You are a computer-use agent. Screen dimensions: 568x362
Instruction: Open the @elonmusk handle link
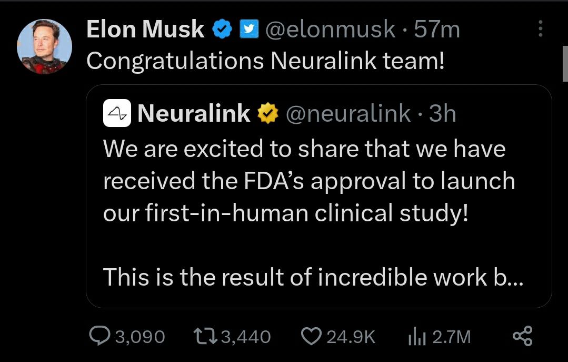coord(329,30)
